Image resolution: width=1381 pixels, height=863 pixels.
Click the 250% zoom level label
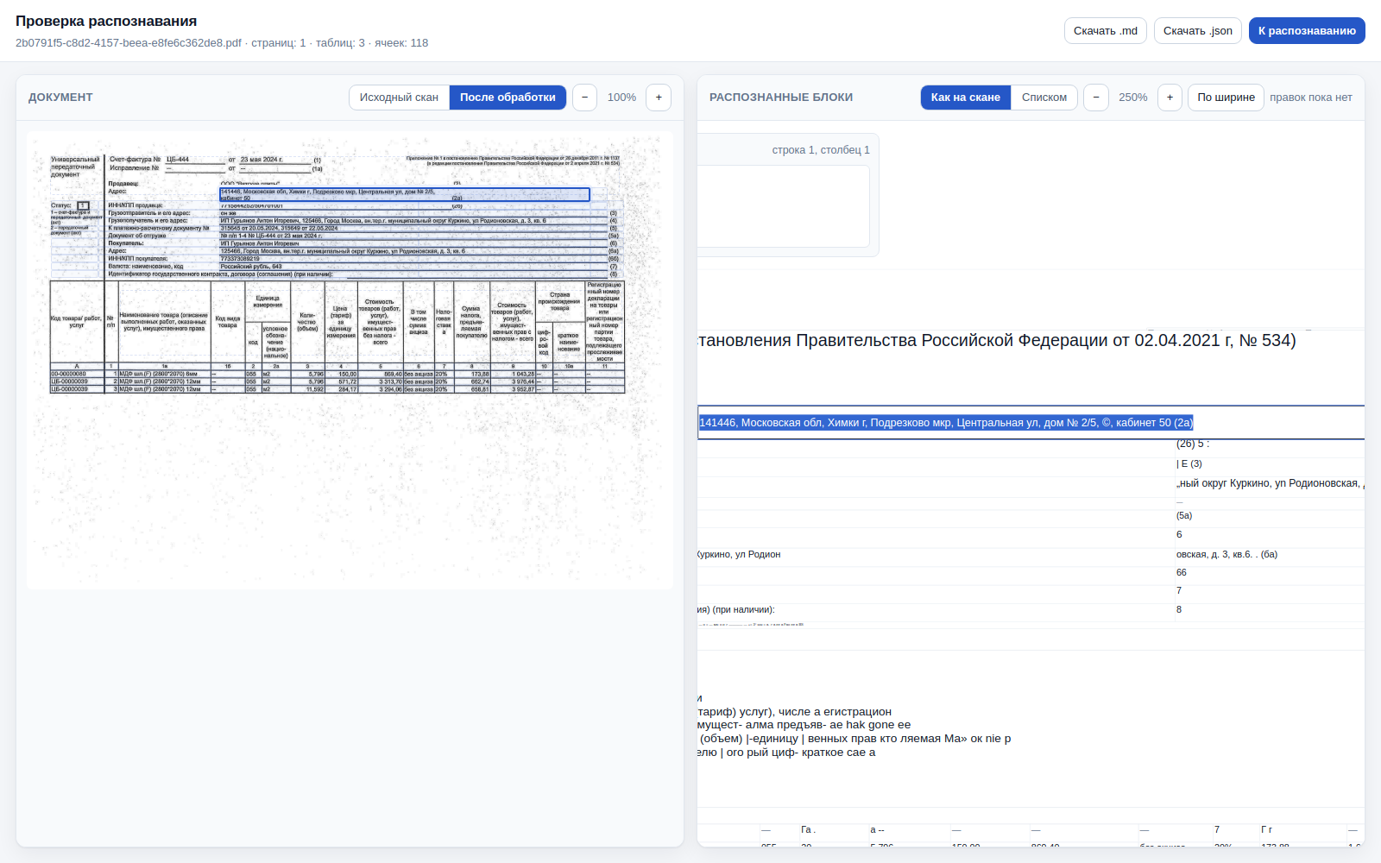1133,98
